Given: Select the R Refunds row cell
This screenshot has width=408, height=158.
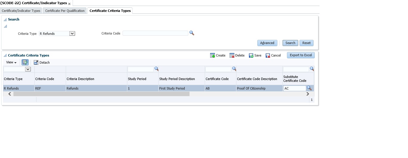Looking at the screenshot, I should coord(19,88).
